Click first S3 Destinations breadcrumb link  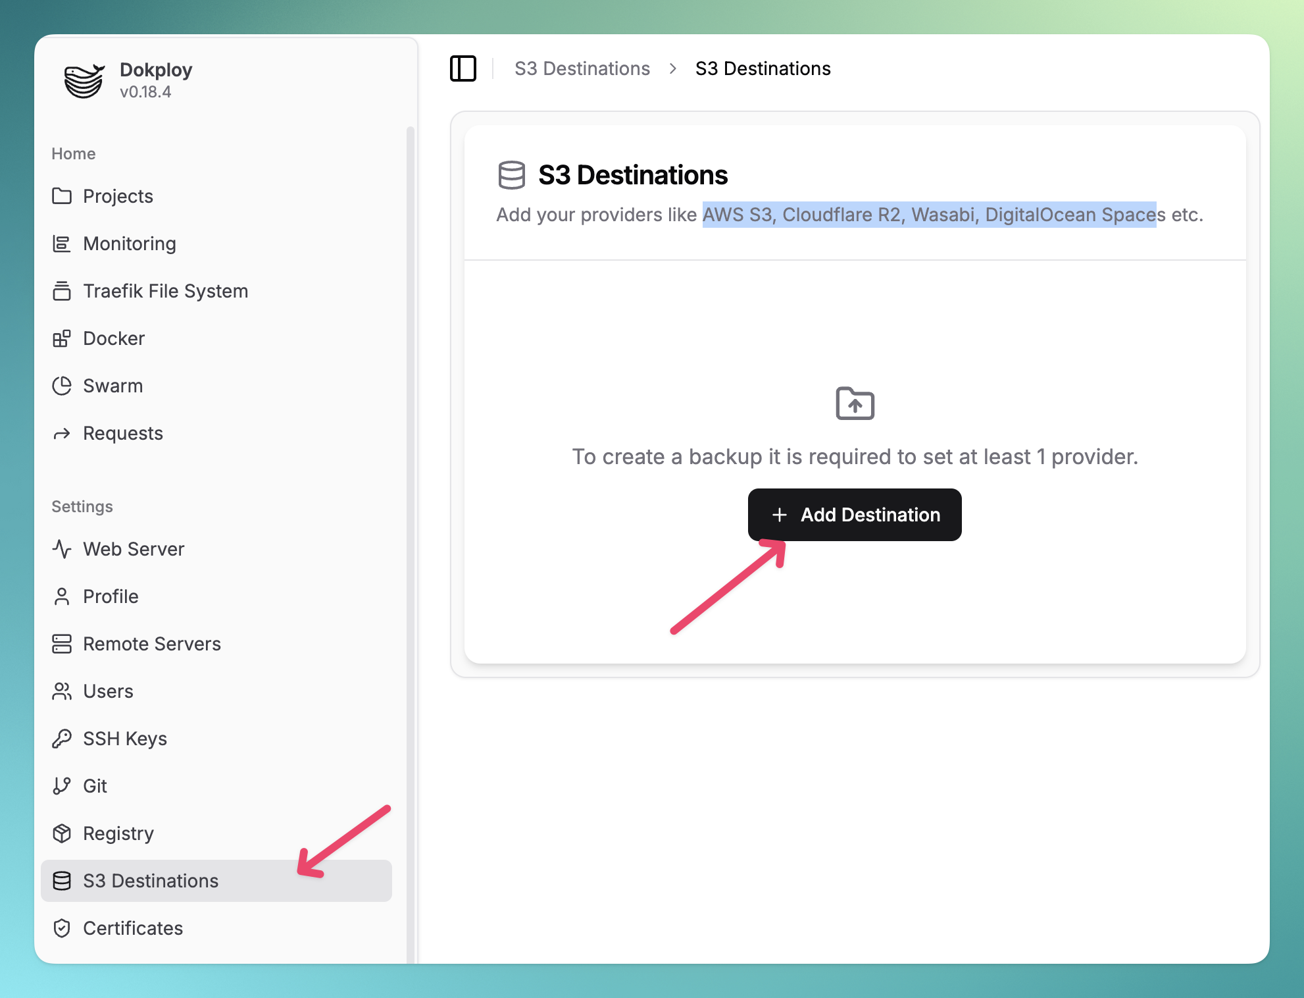pyautogui.click(x=582, y=68)
